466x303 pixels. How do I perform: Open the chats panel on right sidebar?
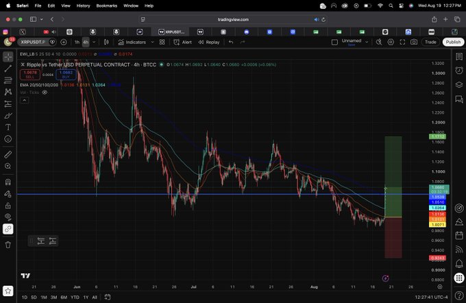coord(459,99)
